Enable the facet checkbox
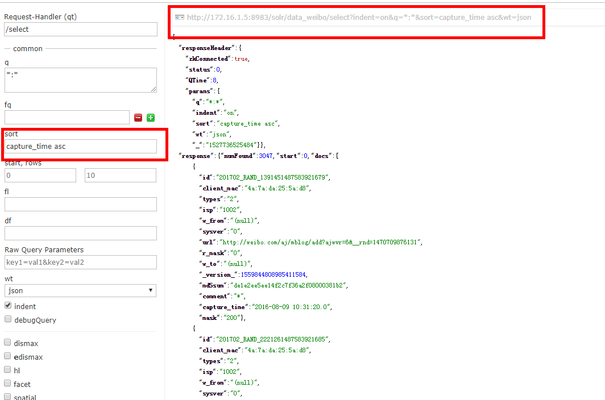Screen dimensions: 605x400 point(8,384)
